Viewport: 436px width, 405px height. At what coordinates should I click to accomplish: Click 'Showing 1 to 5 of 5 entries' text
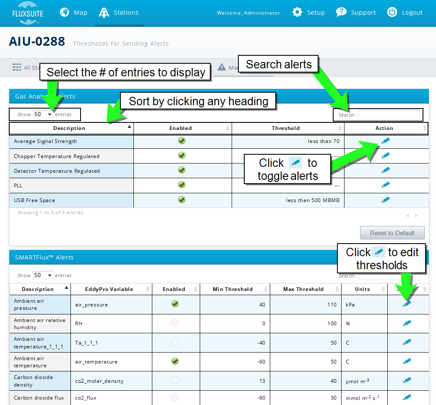(50, 213)
